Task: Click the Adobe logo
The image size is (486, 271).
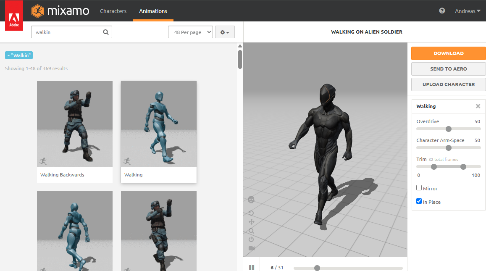Action: [14, 16]
